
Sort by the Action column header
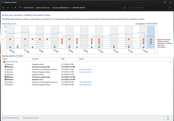pyautogui.click(x=86, y=59)
